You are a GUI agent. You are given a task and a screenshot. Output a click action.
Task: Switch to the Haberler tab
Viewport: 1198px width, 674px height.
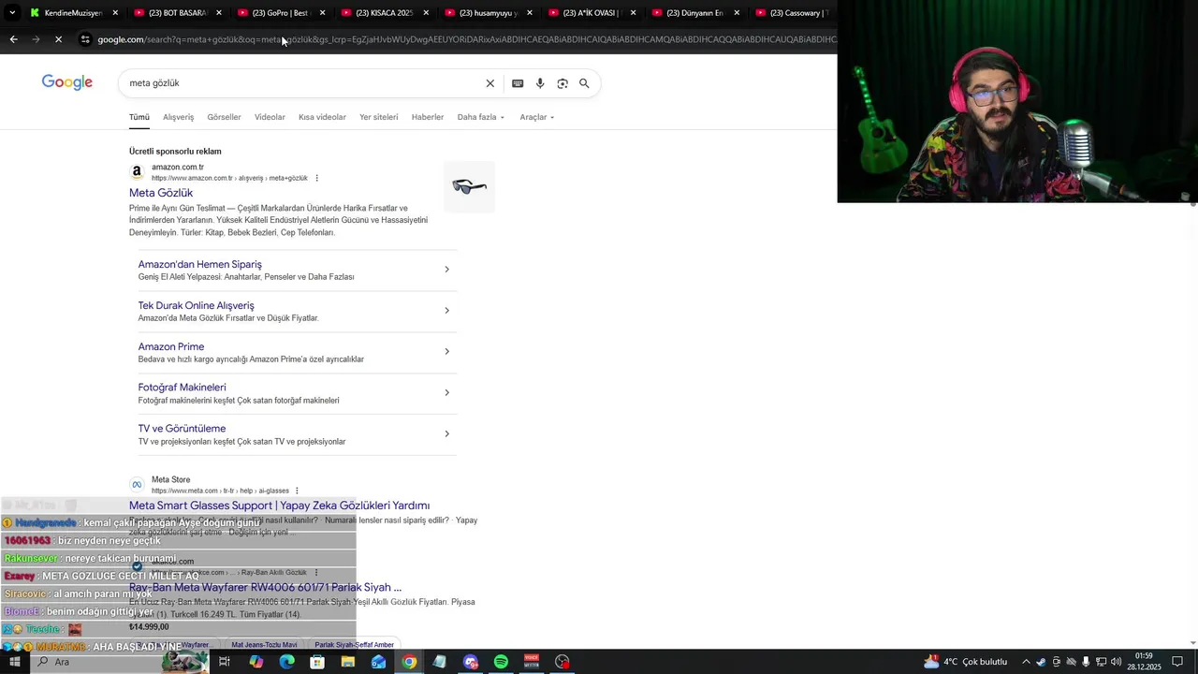pyautogui.click(x=428, y=117)
